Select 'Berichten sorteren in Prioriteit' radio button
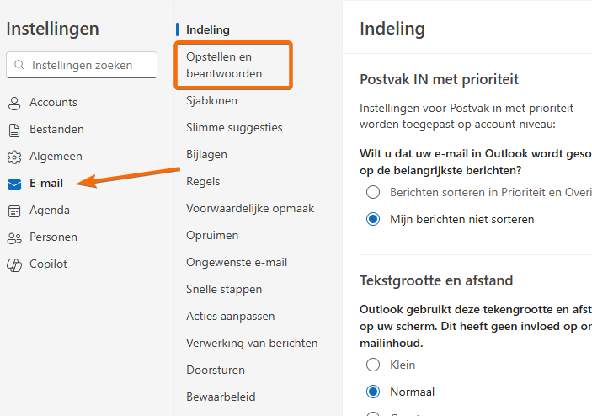The width and height of the screenshot is (592, 416). coord(373,192)
